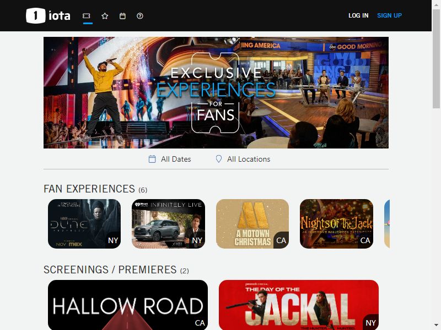Click the page vertical scrollbar thumb

[436, 58]
